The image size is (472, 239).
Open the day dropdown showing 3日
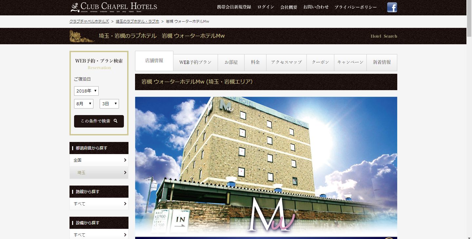[109, 104]
